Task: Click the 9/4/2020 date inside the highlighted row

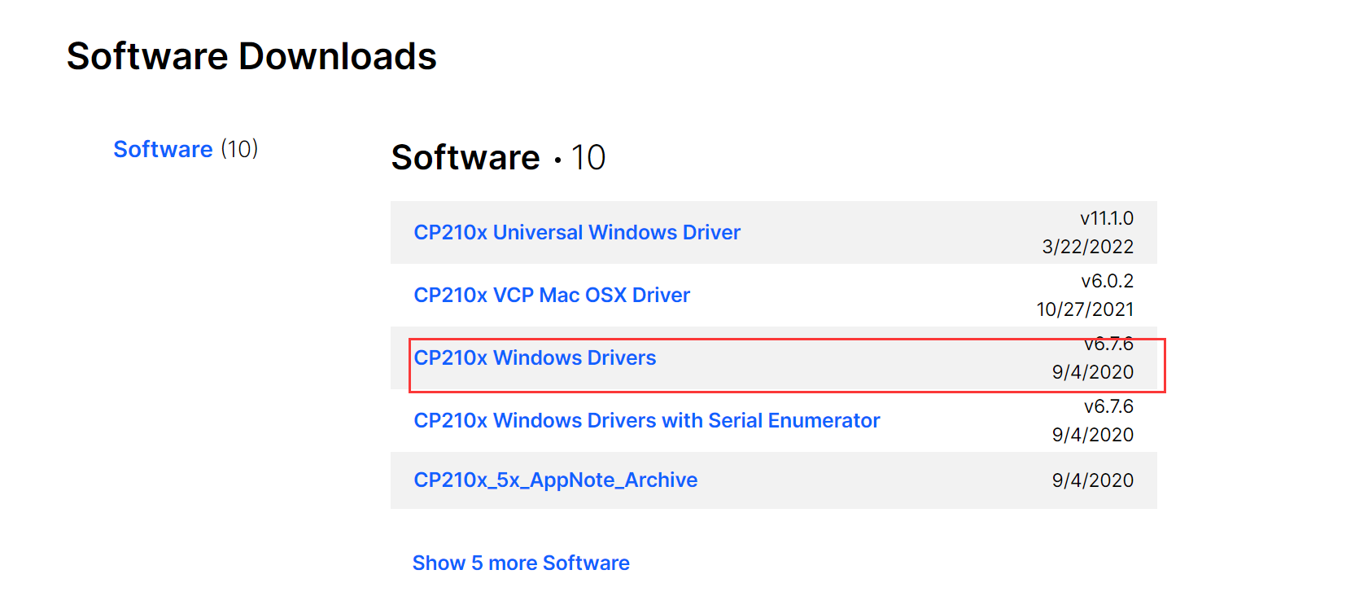Action: click(x=1093, y=371)
